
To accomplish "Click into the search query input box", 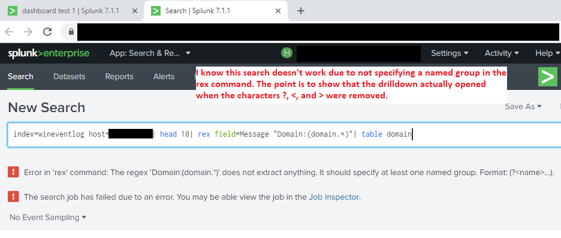I will (284, 134).
